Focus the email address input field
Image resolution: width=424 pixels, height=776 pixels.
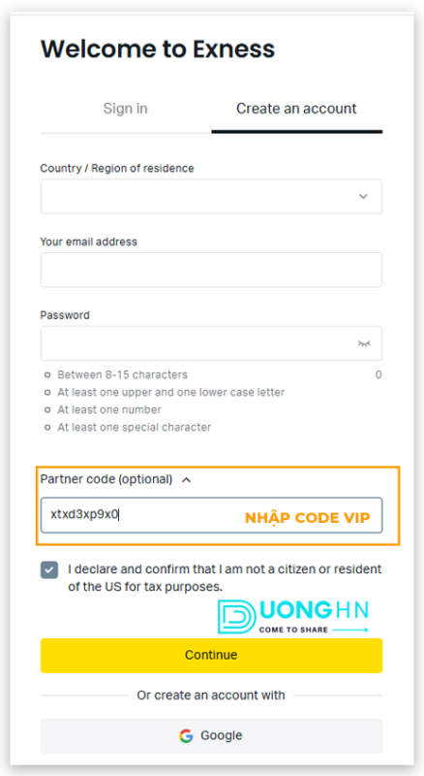[x=211, y=270]
